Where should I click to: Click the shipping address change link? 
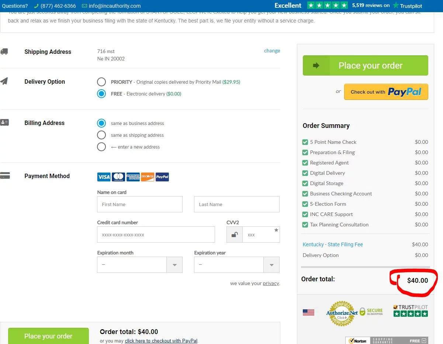272,51
